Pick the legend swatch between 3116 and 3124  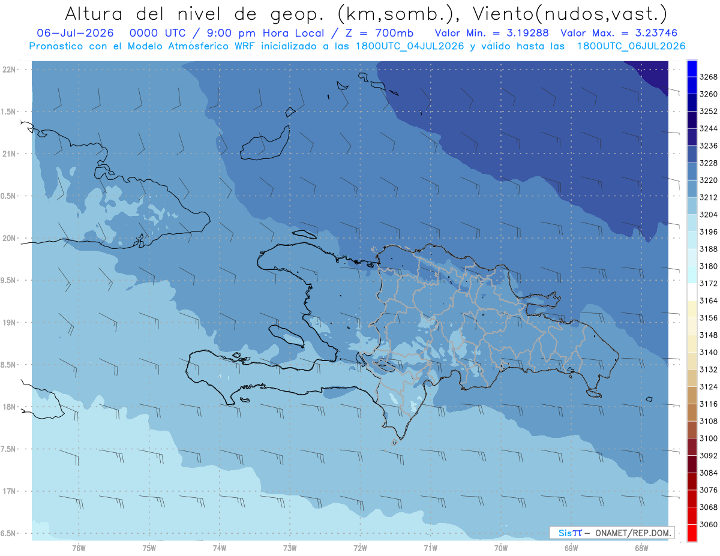click(692, 395)
